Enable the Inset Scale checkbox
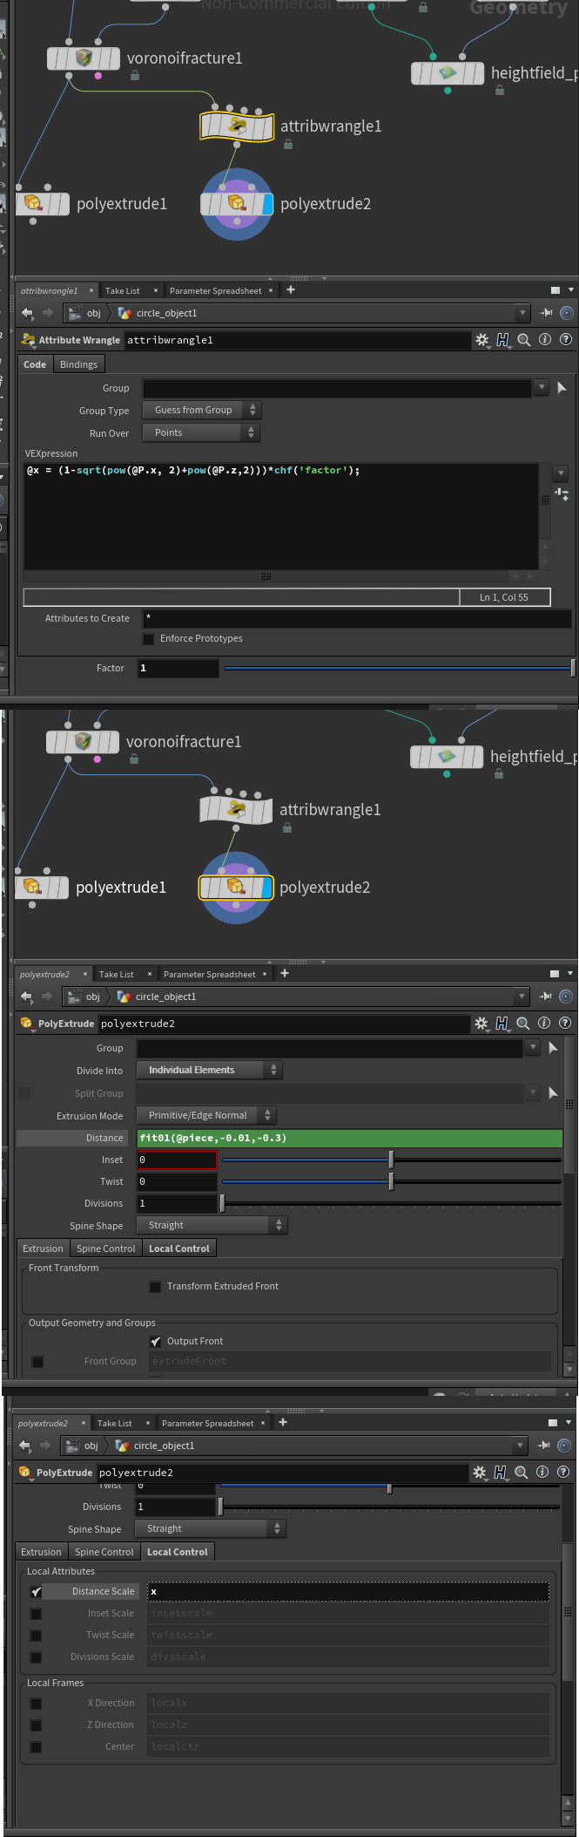The image size is (579, 1837). 36,1614
